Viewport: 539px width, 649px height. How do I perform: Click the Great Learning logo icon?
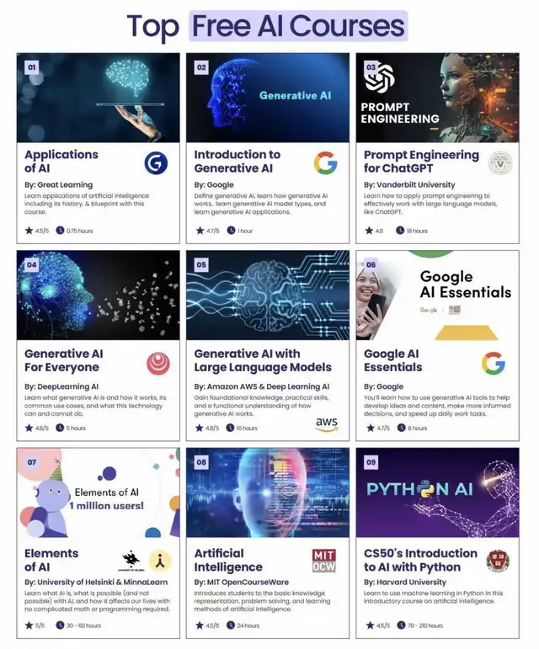(x=156, y=163)
